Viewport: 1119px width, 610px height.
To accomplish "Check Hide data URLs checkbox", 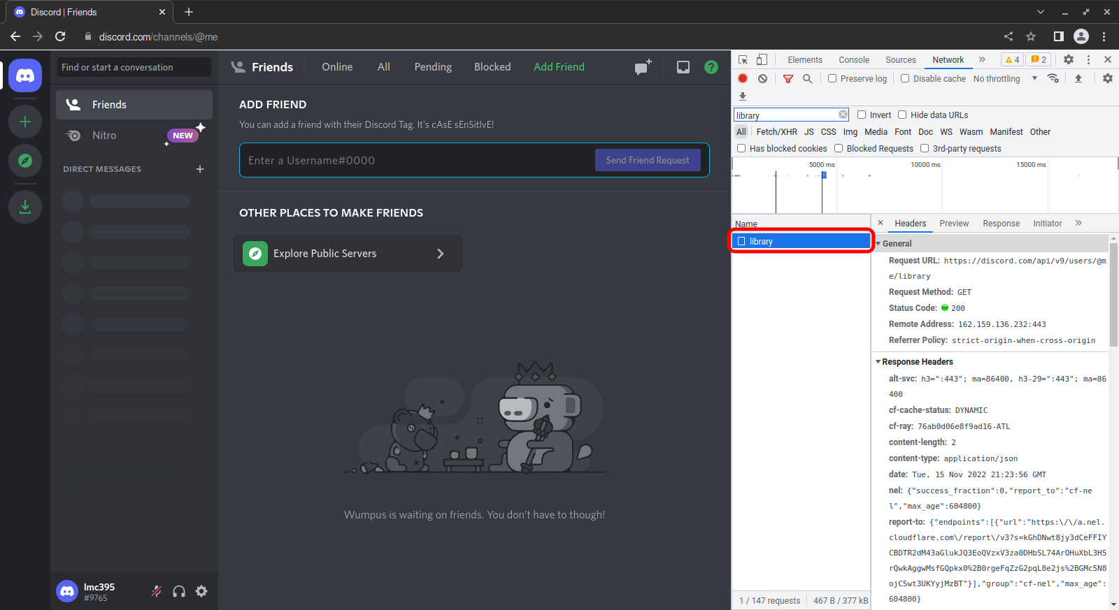I will [902, 115].
